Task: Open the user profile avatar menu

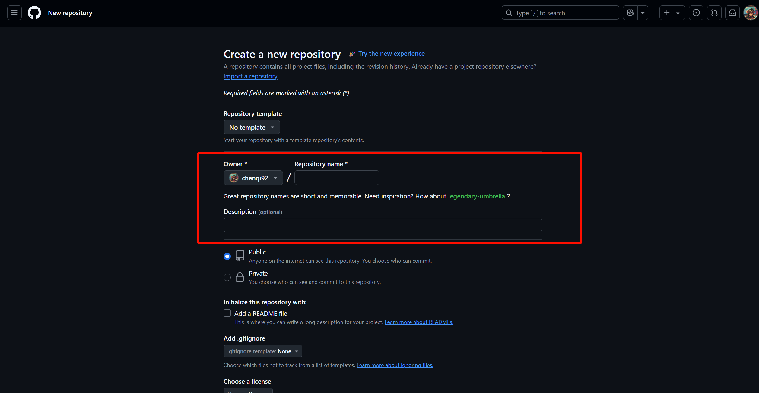Action: click(x=750, y=13)
